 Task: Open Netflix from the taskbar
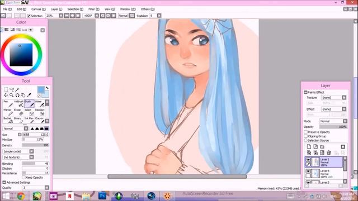click(x=69, y=196)
